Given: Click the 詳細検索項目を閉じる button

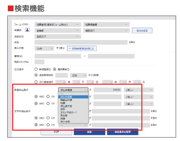Looking at the screenshot, I should pyautogui.click(x=82, y=48).
